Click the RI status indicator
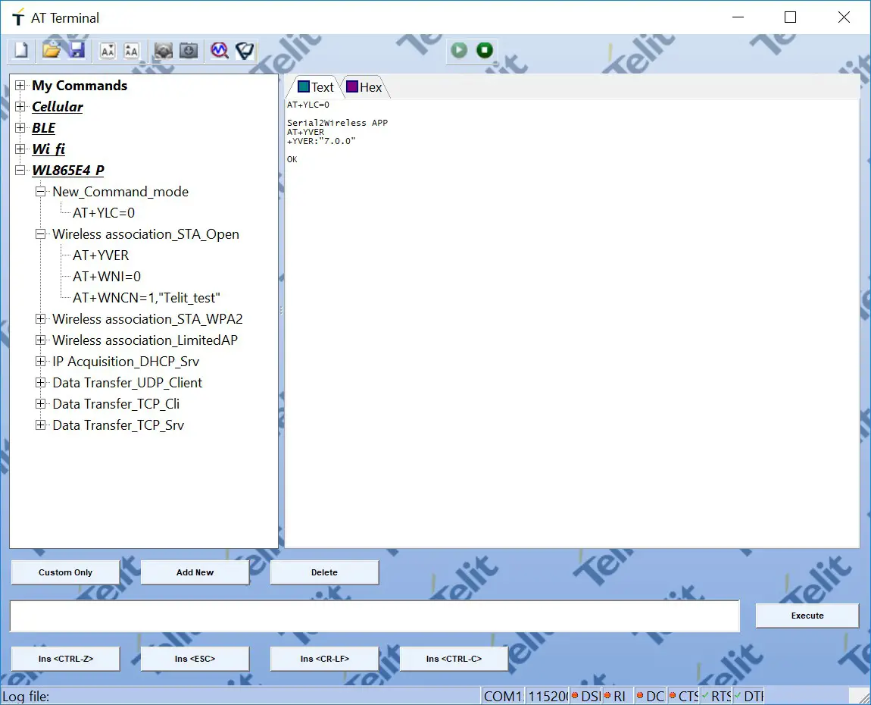 coord(615,696)
